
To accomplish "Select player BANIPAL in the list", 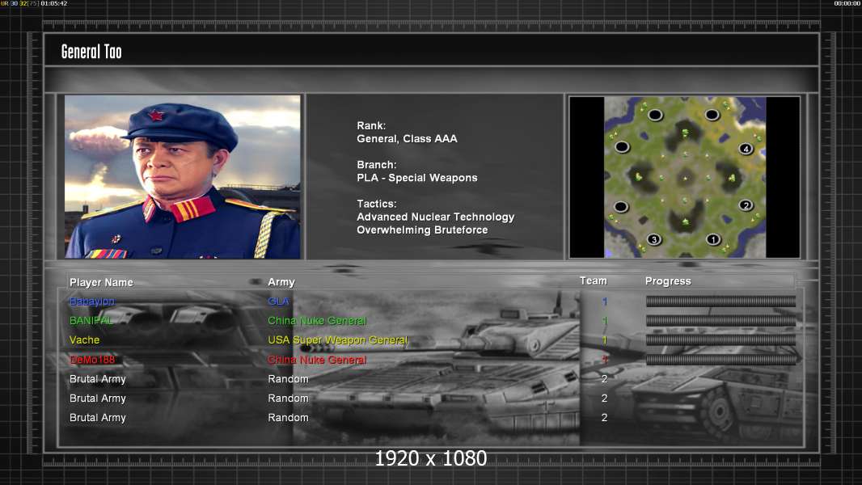I will pyautogui.click(x=91, y=321).
